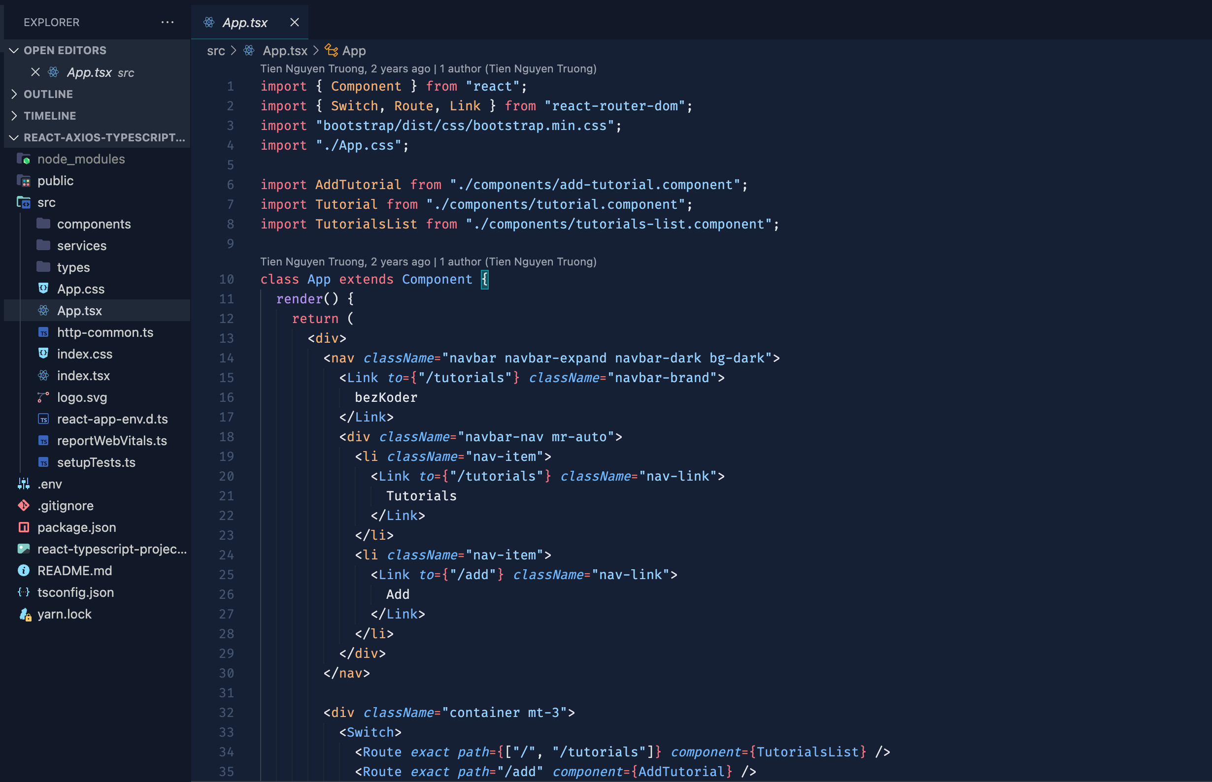Click the yarn.lock file icon

coord(24,615)
